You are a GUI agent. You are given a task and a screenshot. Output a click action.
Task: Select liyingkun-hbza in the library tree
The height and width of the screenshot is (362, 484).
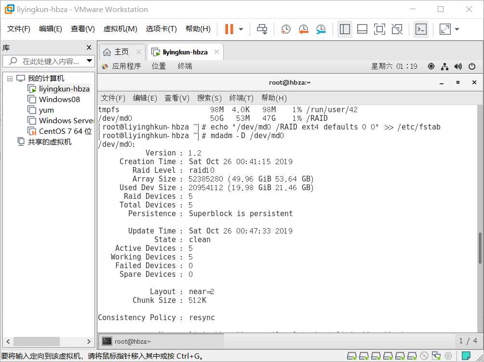pos(59,89)
